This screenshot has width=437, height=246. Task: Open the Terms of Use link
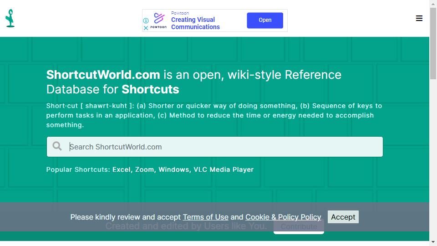click(x=205, y=217)
